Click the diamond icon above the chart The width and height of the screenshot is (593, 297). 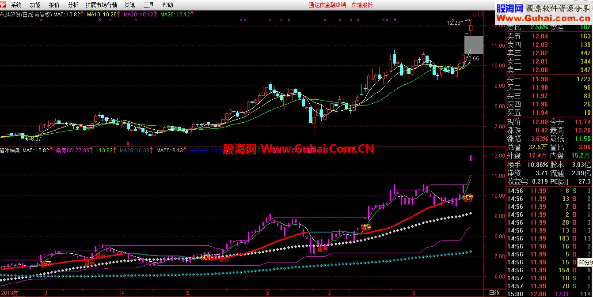tap(474, 14)
